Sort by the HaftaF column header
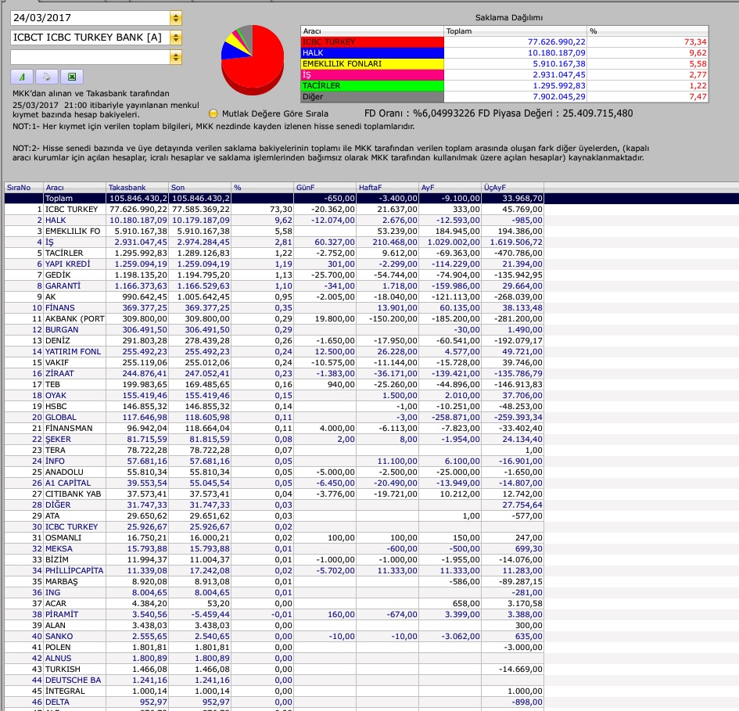 (387, 187)
